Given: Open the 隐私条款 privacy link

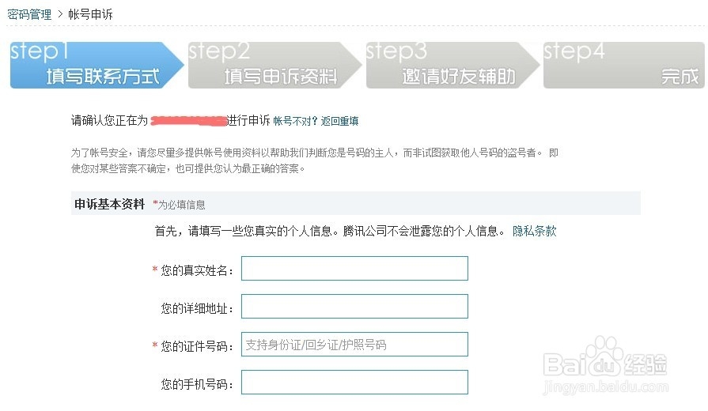Looking at the screenshot, I should point(534,231).
